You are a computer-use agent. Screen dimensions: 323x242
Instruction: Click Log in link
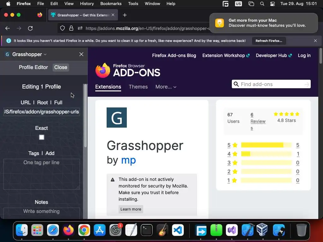[x=304, y=55]
